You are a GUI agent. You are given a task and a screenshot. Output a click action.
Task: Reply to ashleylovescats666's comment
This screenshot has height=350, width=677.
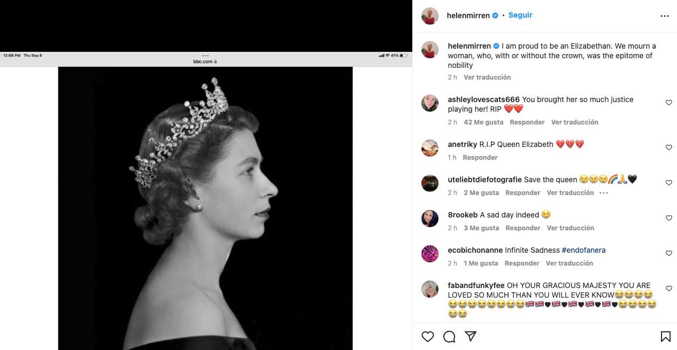[x=527, y=122]
